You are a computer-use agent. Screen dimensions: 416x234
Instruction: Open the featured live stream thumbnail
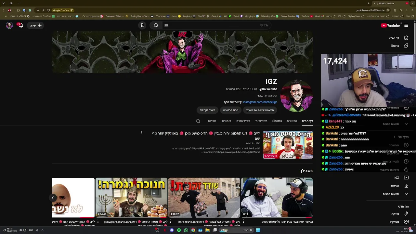[288, 145]
